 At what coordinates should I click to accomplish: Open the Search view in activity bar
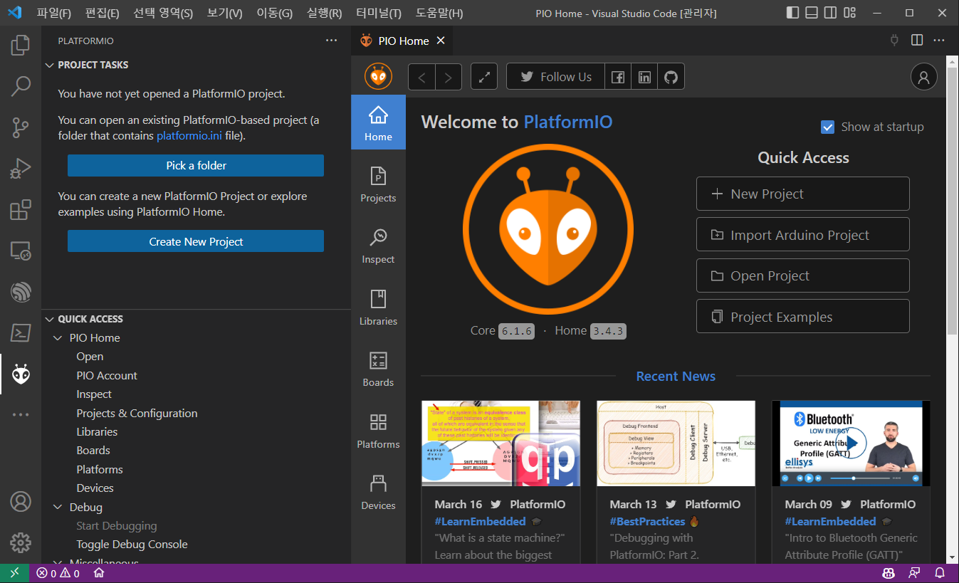pos(21,87)
